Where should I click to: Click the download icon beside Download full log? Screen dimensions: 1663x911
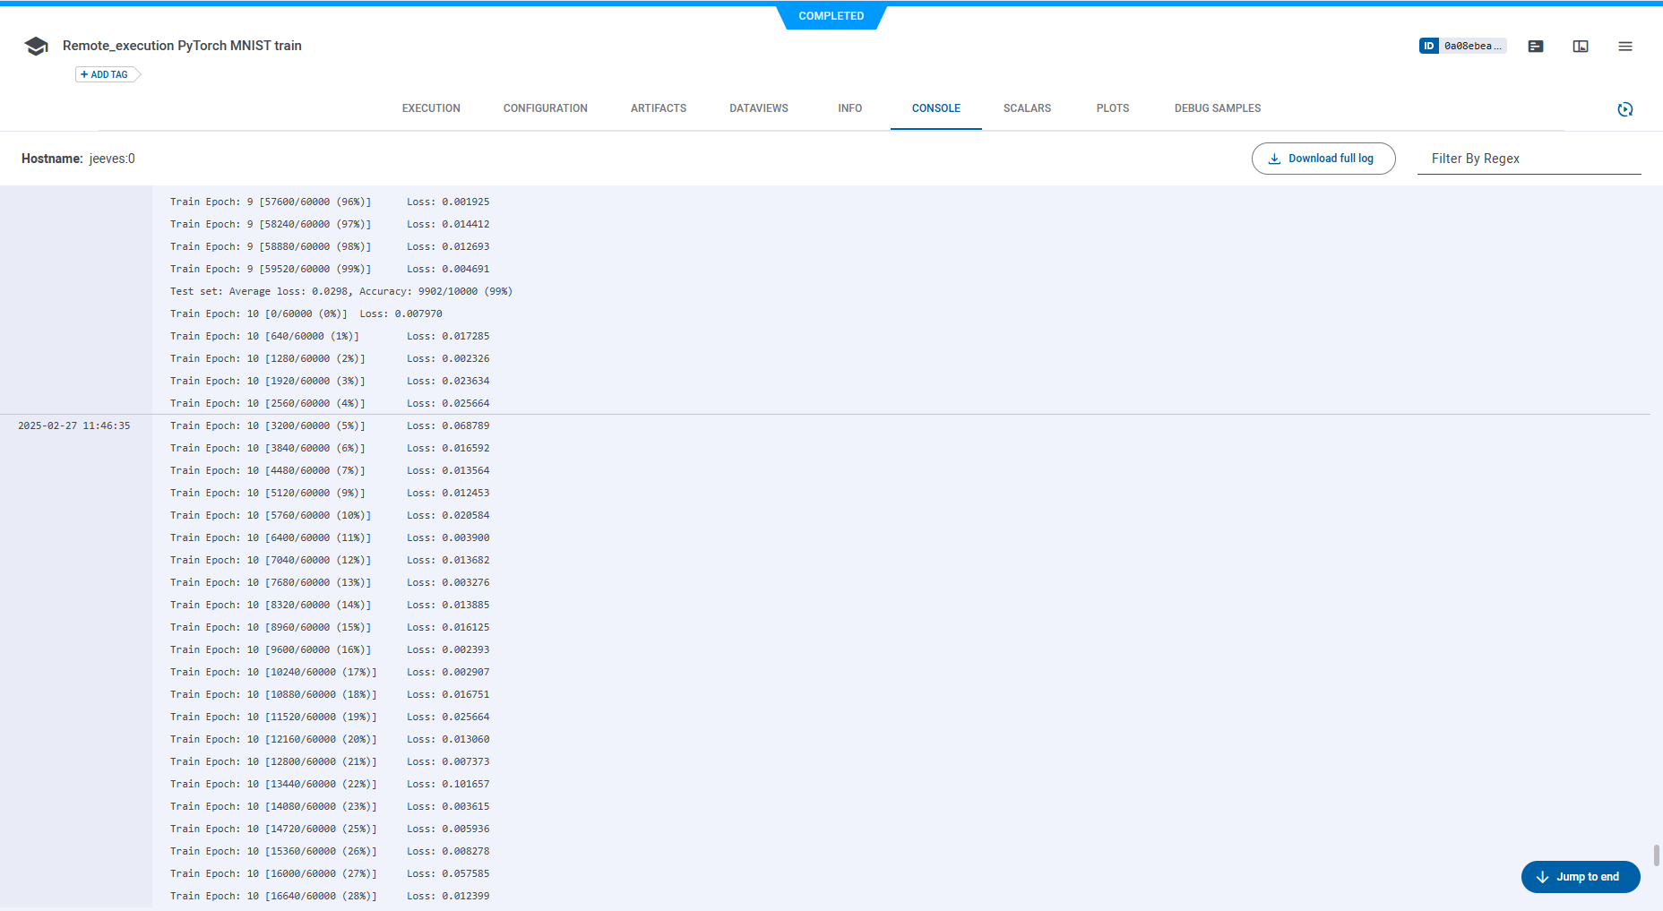pyautogui.click(x=1274, y=158)
